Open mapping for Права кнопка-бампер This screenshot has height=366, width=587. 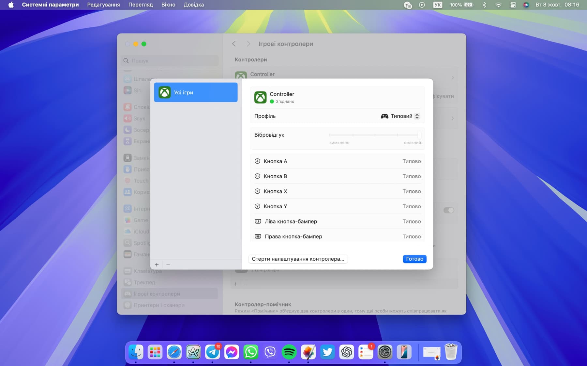338,236
